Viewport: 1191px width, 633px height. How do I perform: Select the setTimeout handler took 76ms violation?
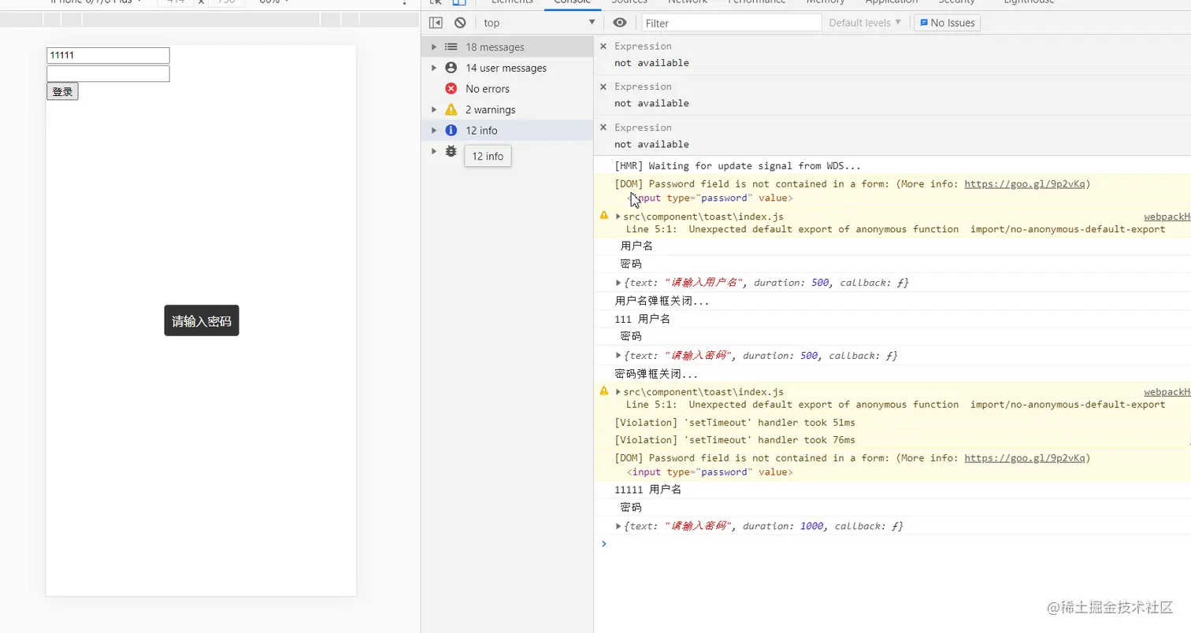[x=735, y=440]
